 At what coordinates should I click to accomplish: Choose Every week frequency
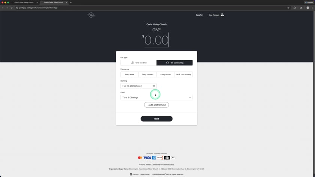(x=130, y=74)
